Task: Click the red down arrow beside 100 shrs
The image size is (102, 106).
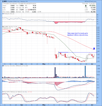Action: point(29,10)
